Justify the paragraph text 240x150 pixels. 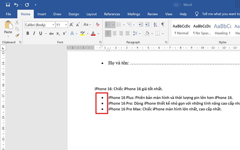pos(127,33)
